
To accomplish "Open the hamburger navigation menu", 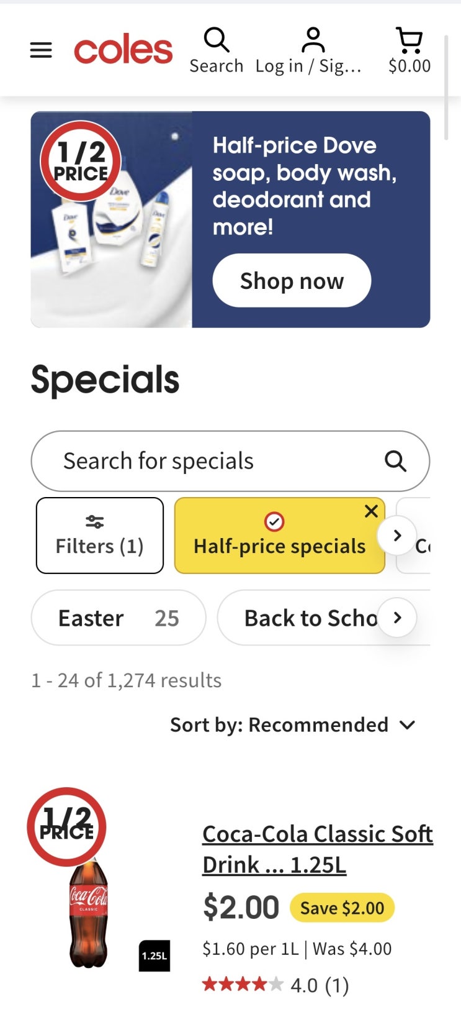I will [41, 50].
